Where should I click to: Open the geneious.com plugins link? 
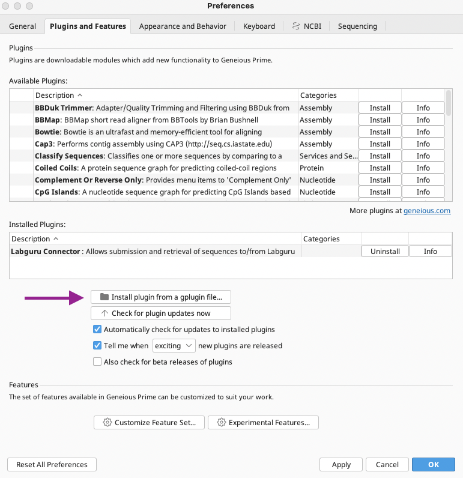pos(426,211)
